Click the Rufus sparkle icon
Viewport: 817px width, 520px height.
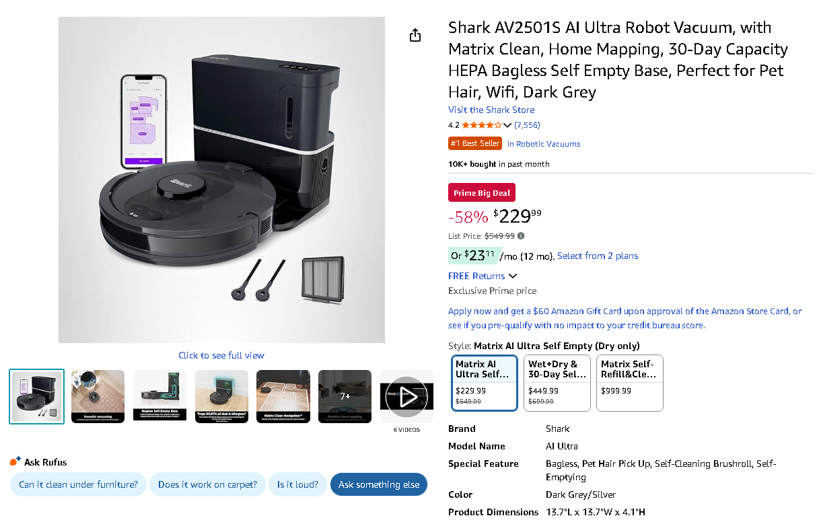15,461
